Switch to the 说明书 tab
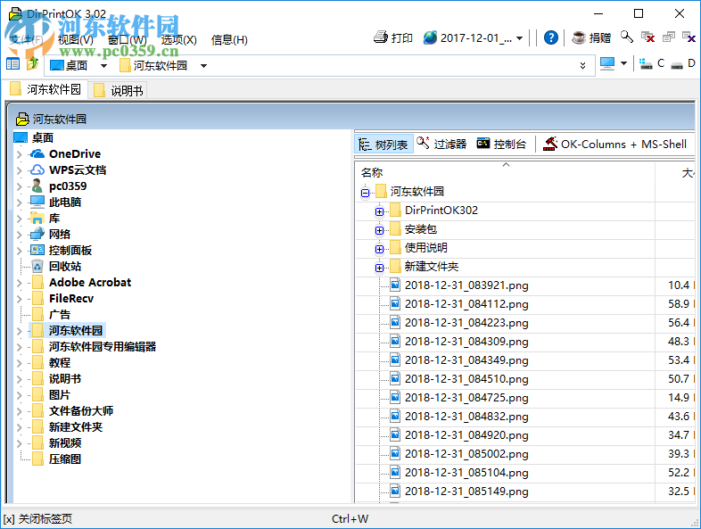The image size is (701, 529). pyautogui.click(x=118, y=91)
